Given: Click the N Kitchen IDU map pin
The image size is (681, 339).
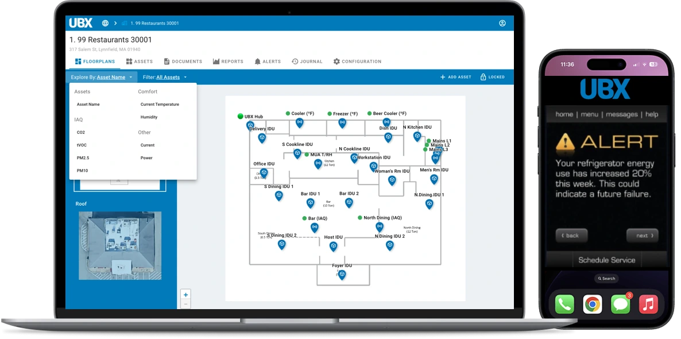Looking at the screenshot, I should point(417,137).
